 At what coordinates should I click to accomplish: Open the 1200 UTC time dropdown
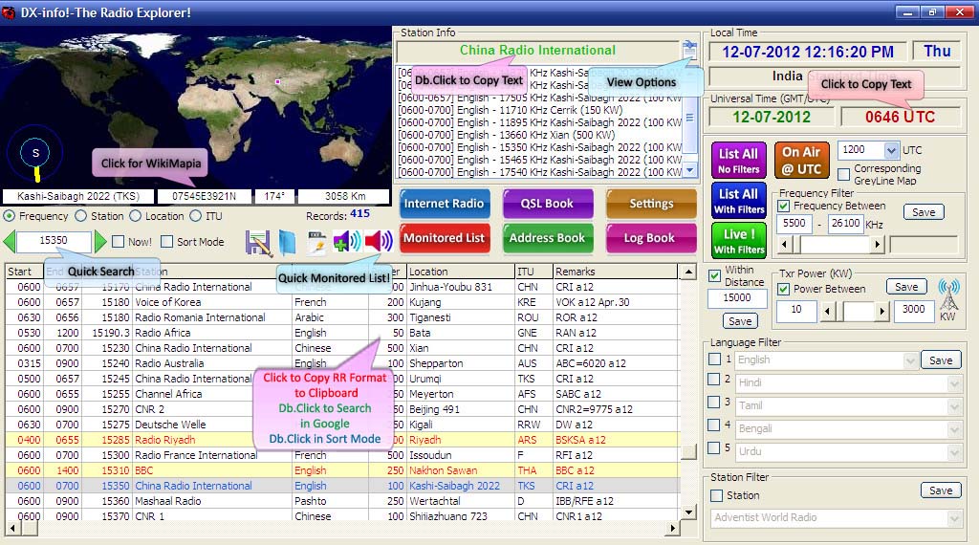pos(891,150)
